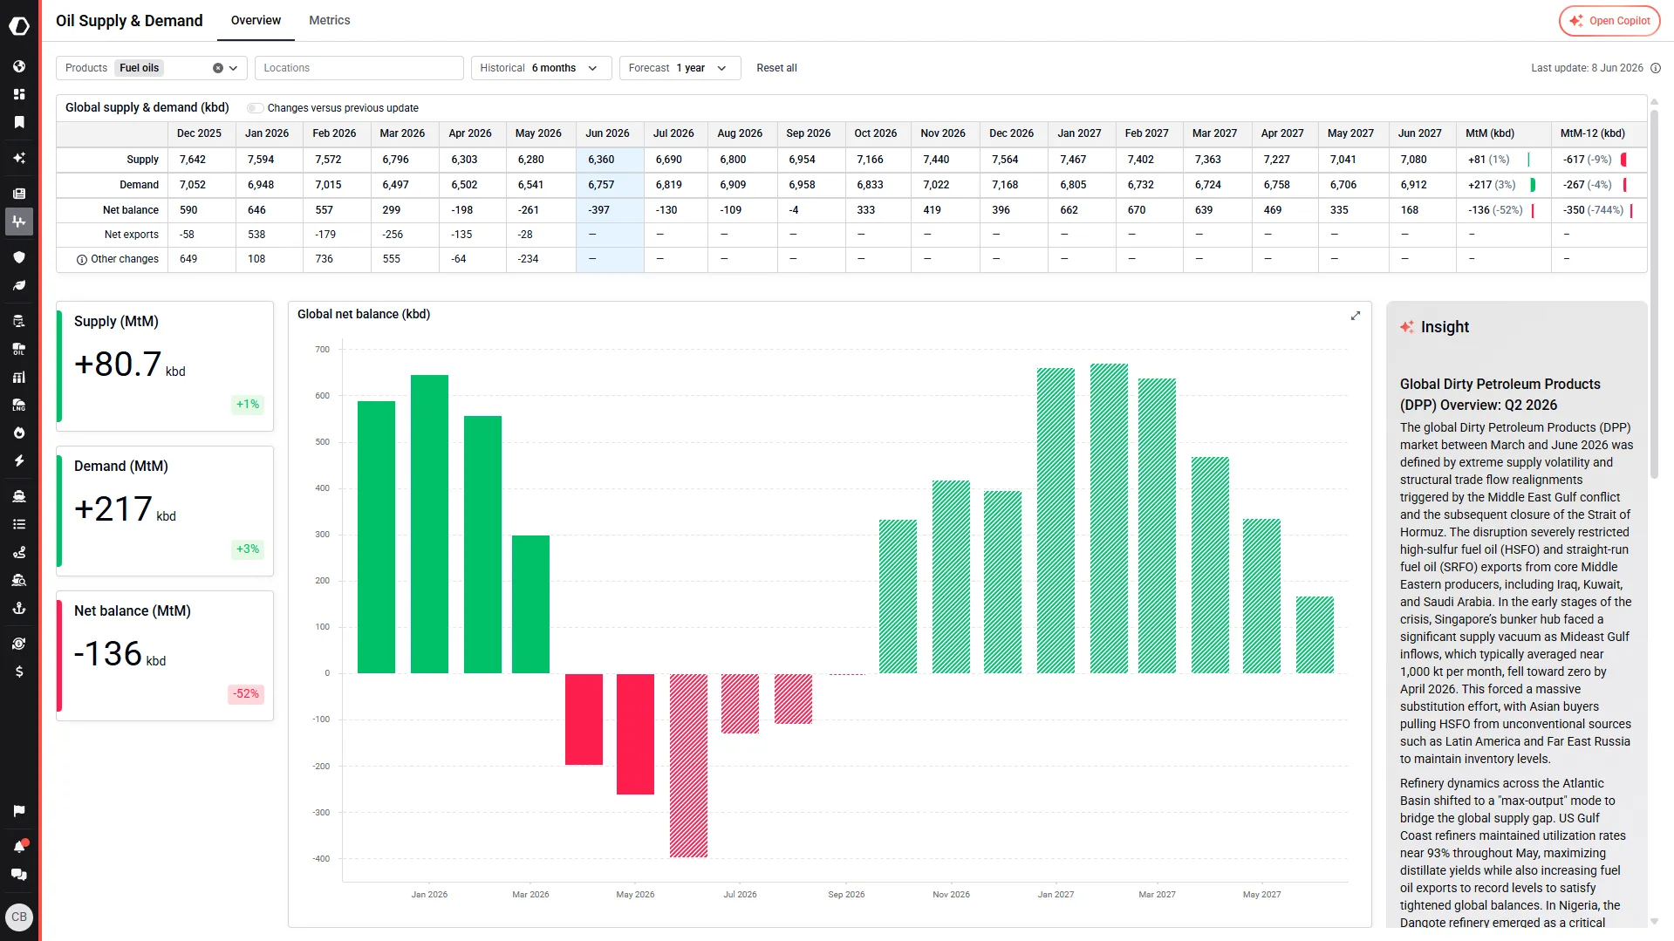1674x941 pixels.
Task: Click the Insight panel scroll-down arrow
Action: (1654, 921)
